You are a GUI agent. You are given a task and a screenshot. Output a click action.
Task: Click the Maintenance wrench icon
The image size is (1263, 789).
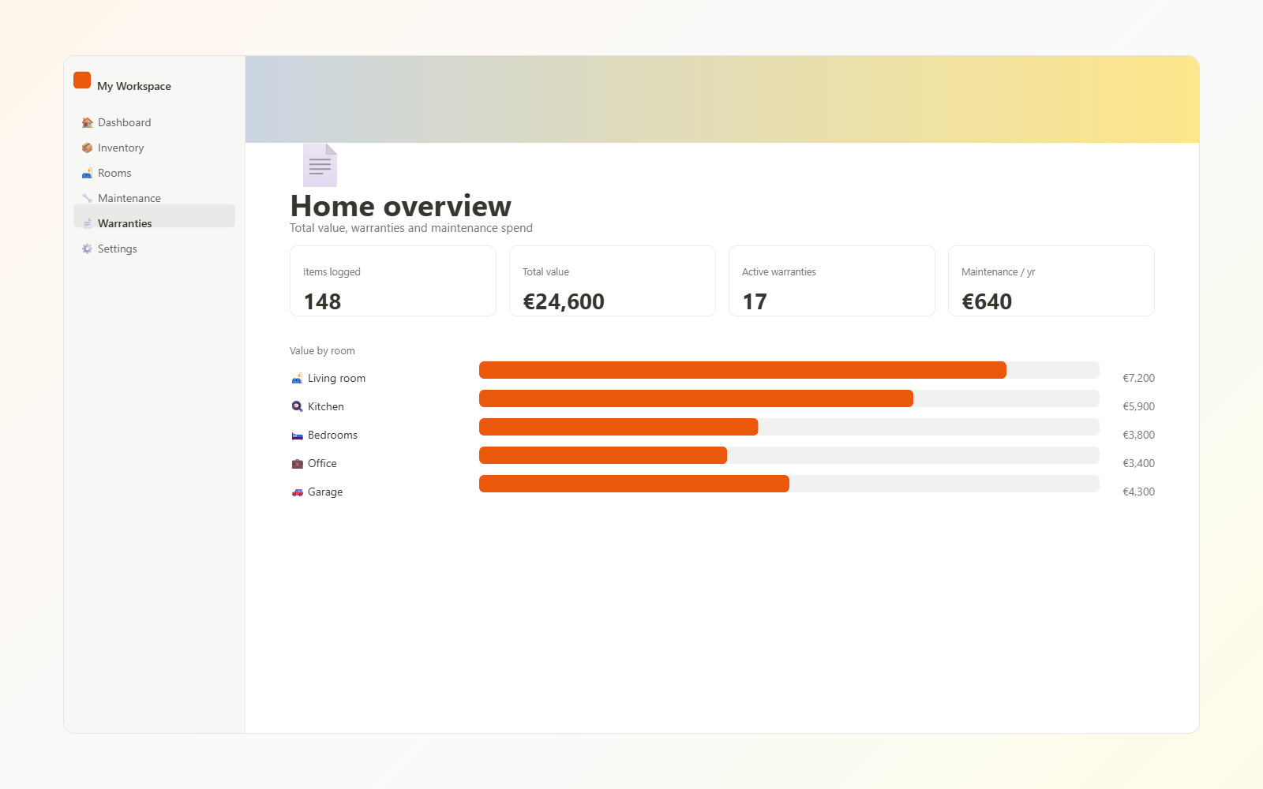coord(88,198)
